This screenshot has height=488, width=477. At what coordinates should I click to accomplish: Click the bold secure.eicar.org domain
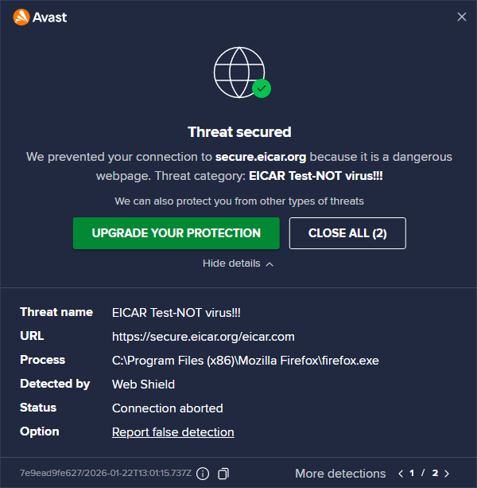[261, 157]
